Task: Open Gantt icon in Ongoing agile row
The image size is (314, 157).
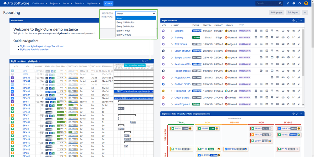Action: click(256, 98)
